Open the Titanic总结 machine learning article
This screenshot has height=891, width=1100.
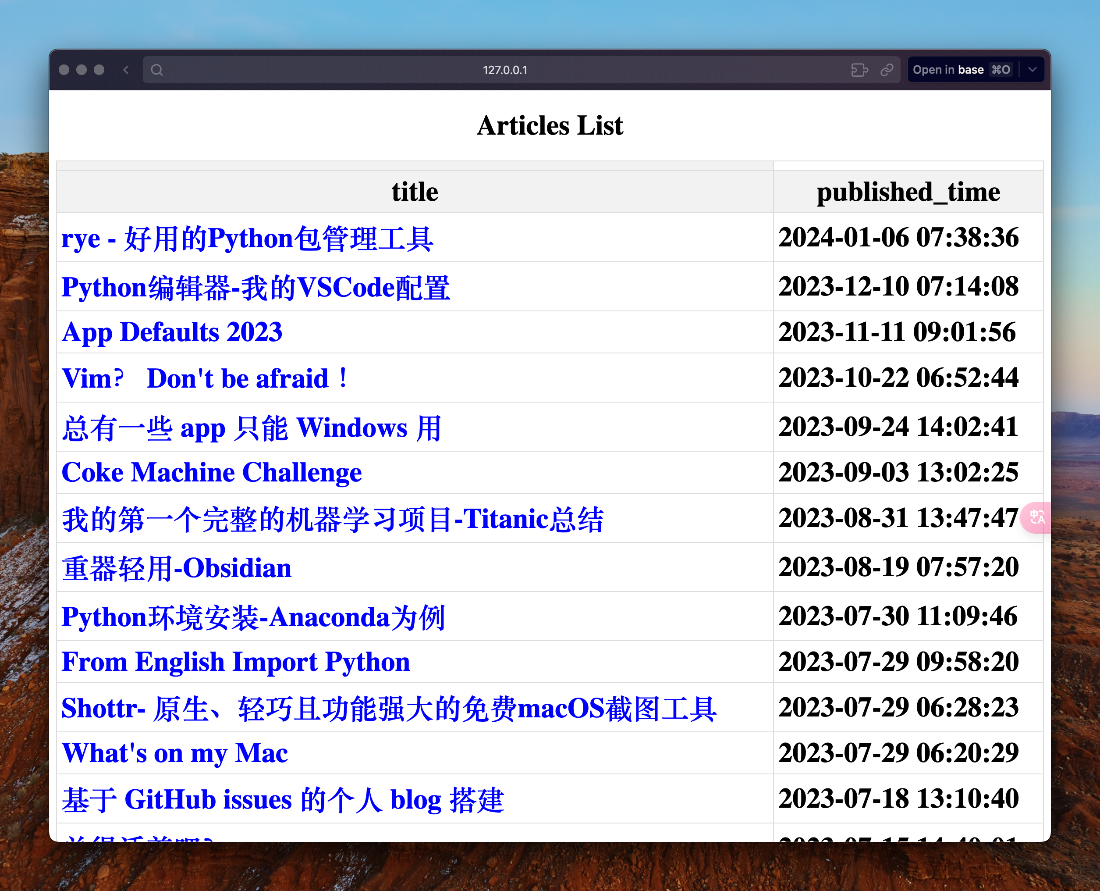[x=333, y=519]
